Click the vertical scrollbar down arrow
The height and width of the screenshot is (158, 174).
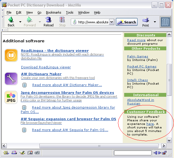click(x=169, y=141)
